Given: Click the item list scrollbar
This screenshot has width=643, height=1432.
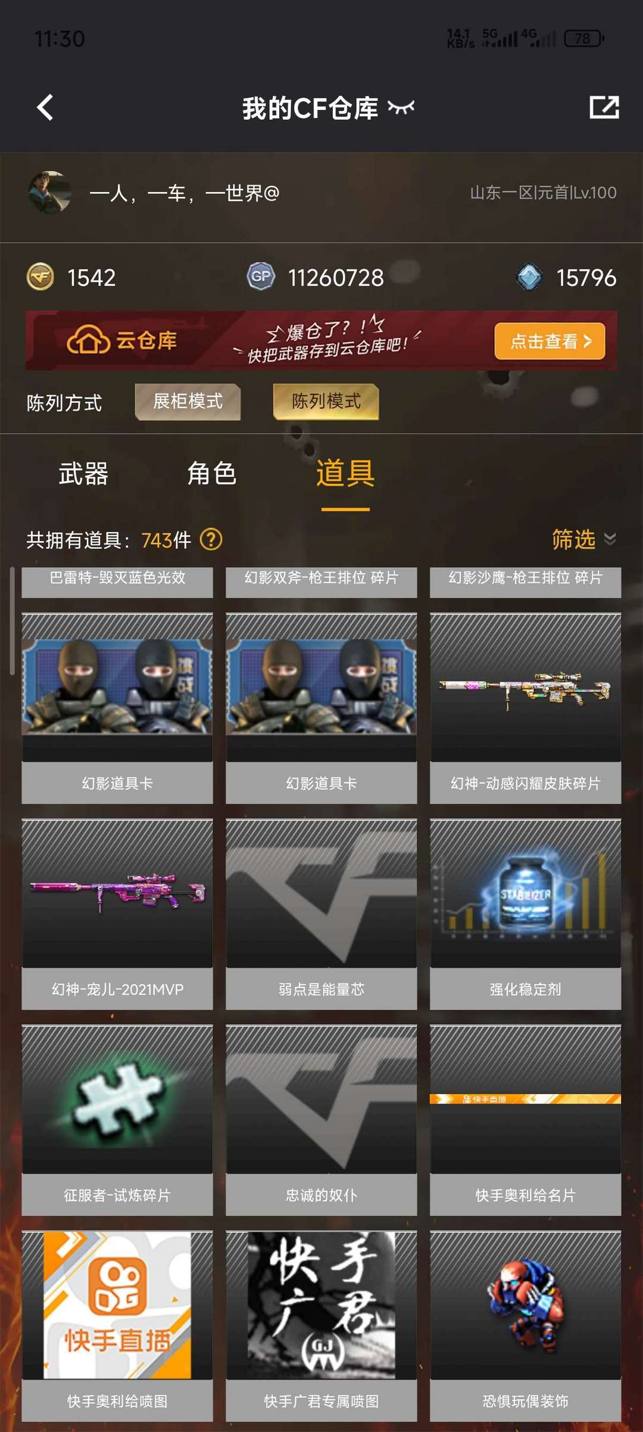Looking at the screenshot, I should pyautogui.click(x=12, y=621).
